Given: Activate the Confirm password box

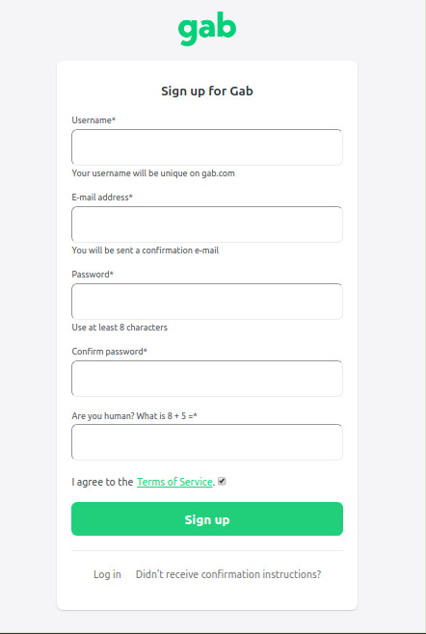Looking at the screenshot, I should point(207,379).
